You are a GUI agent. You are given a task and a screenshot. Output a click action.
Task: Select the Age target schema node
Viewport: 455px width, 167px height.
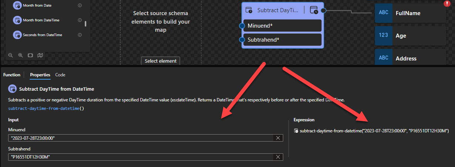(x=410, y=35)
